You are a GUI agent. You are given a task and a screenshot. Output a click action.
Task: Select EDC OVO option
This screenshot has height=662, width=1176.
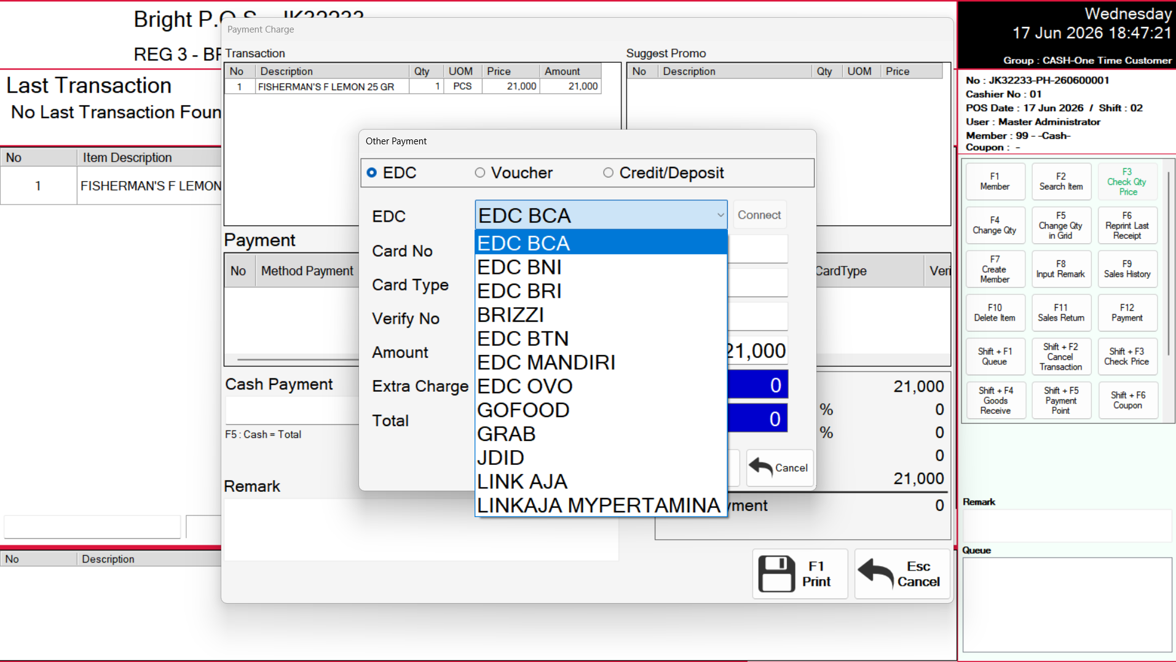[601, 386]
